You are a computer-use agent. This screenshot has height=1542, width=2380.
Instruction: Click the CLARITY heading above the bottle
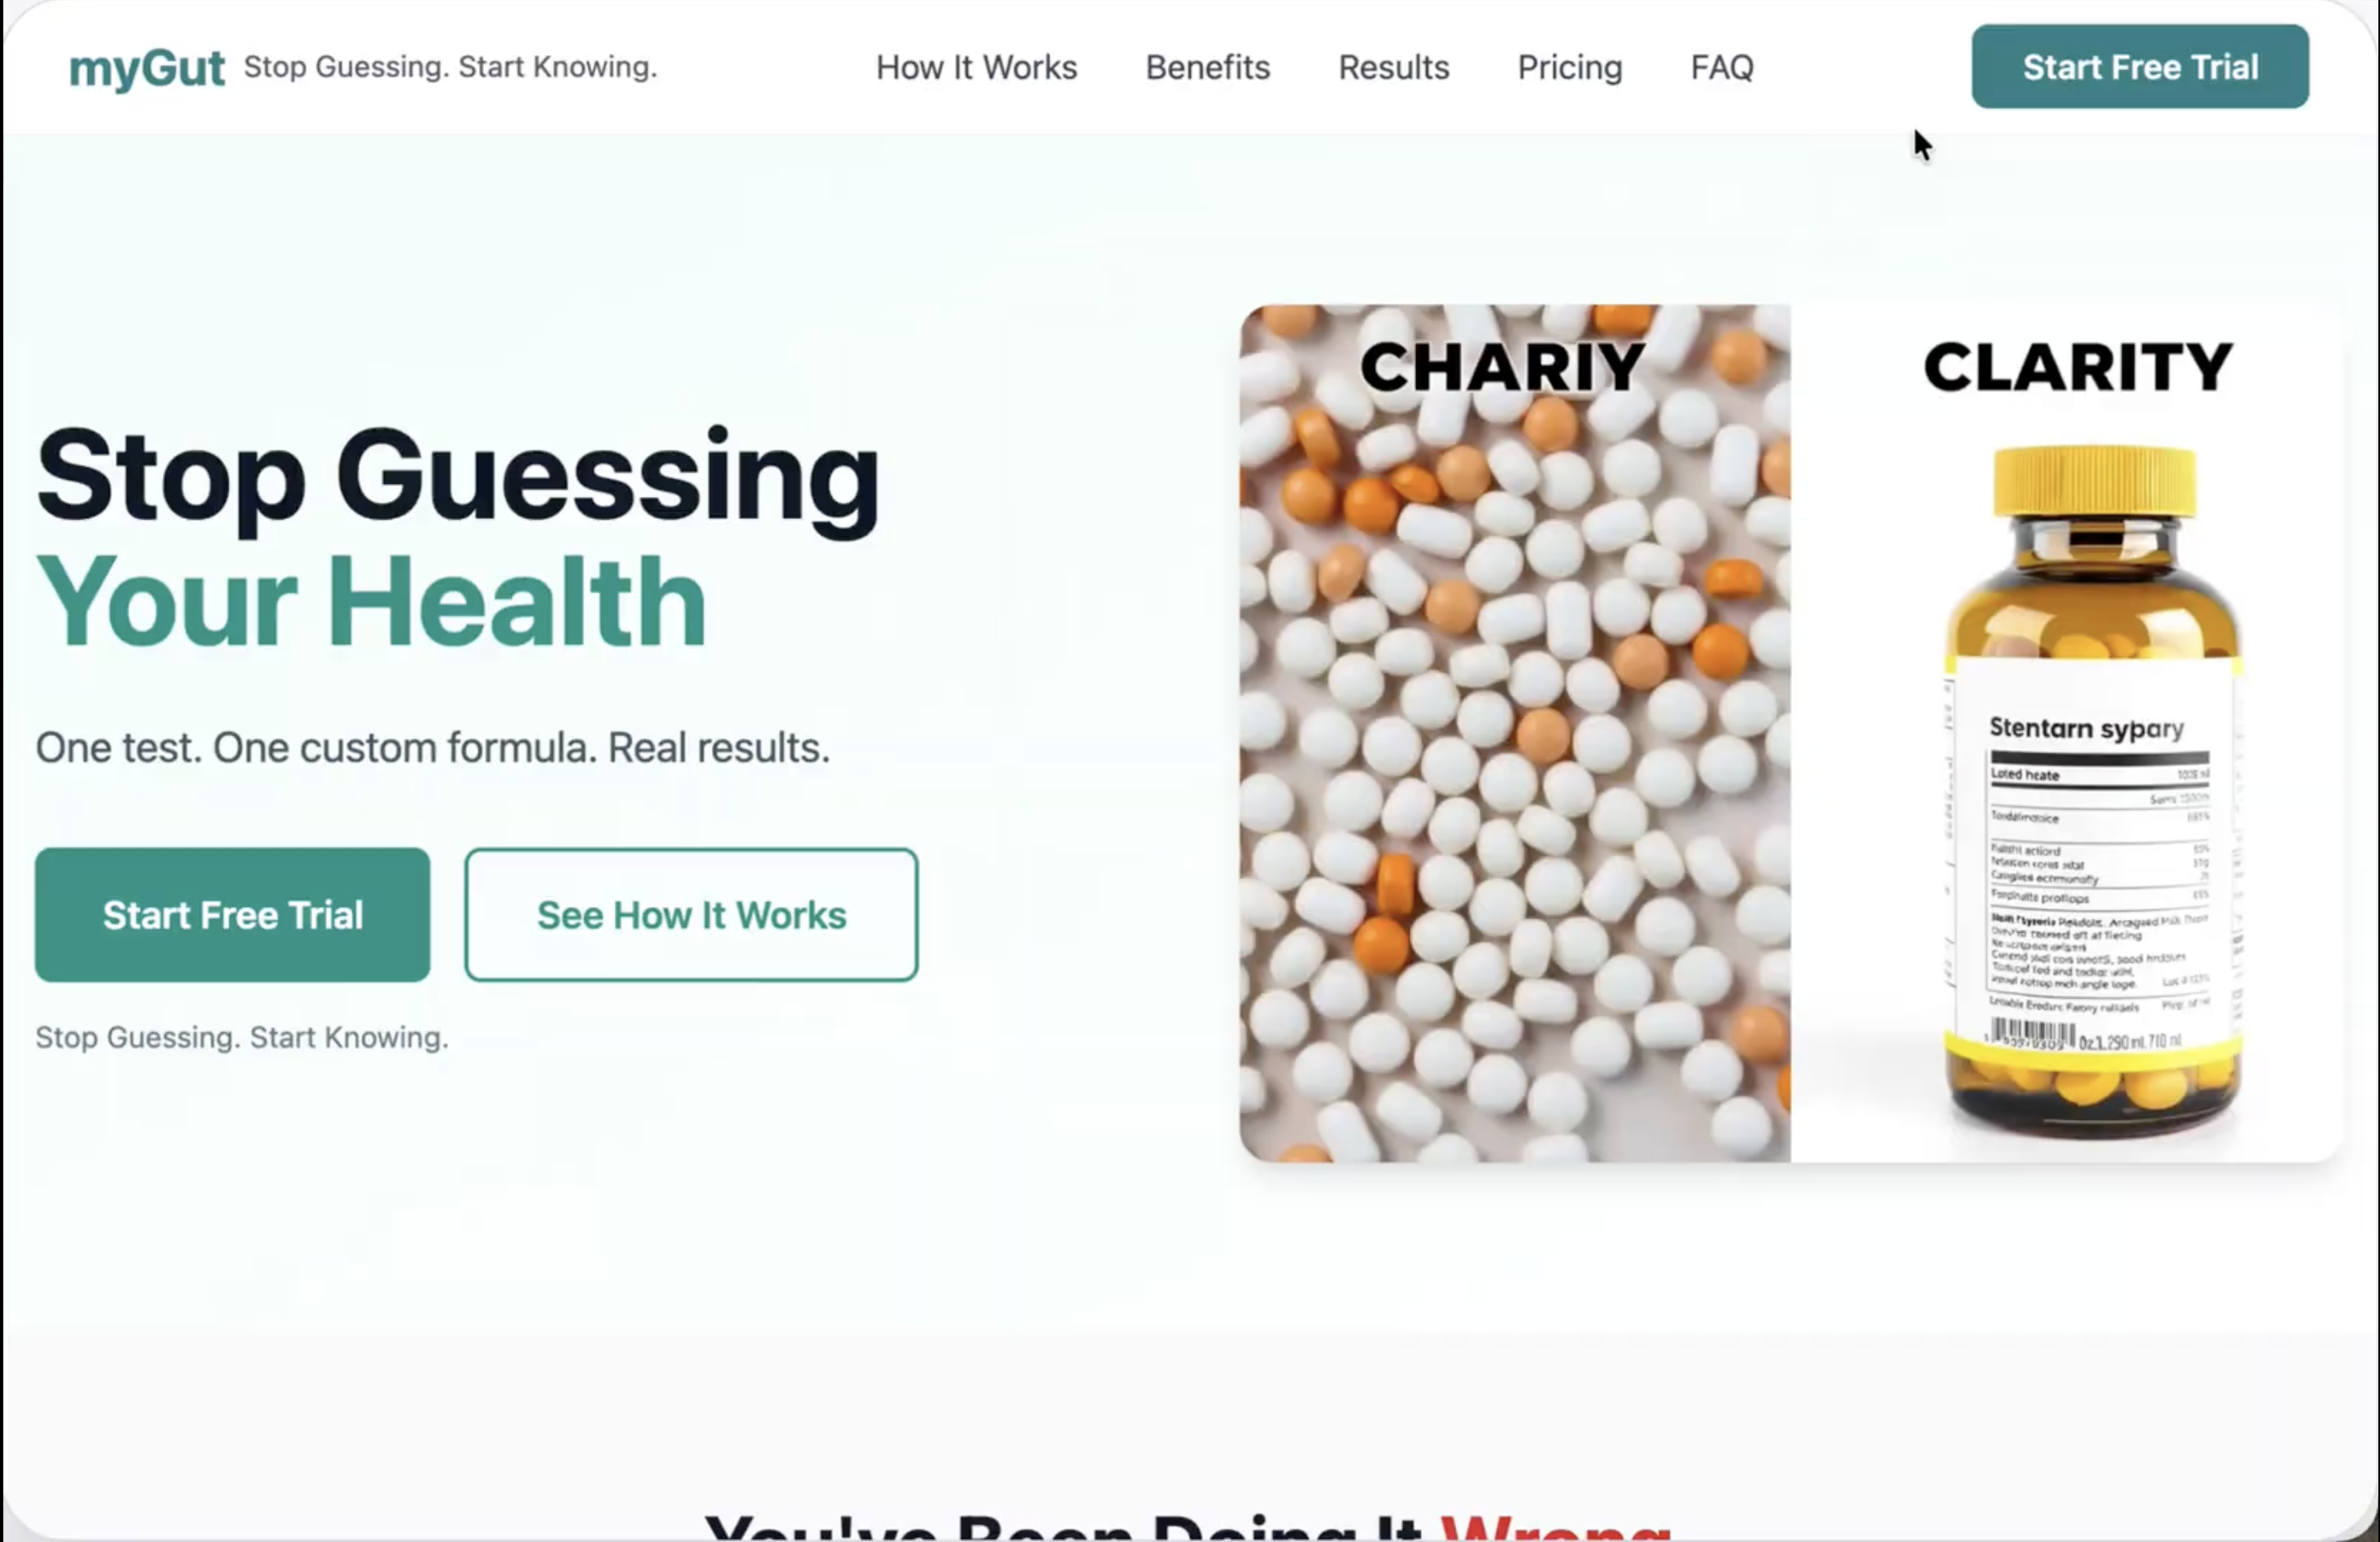[x=2077, y=367]
